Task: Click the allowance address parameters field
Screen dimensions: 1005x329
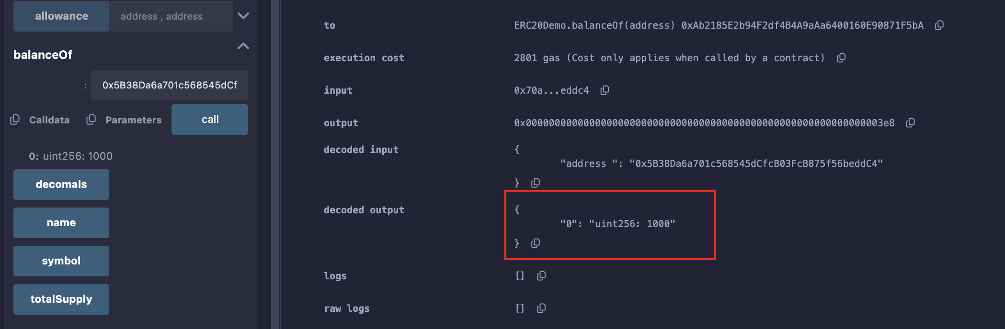Action: click(171, 16)
